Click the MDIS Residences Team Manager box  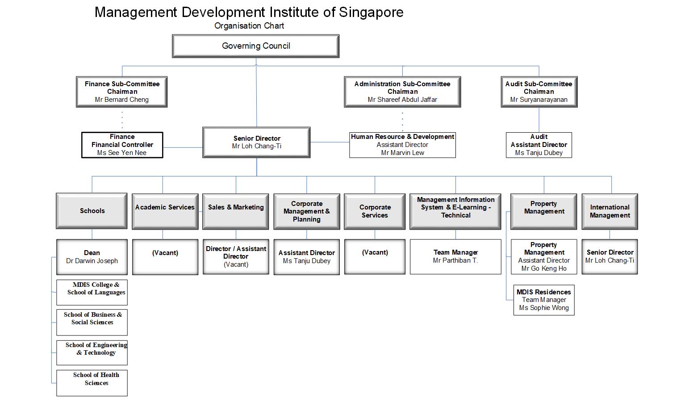[544, 300]
